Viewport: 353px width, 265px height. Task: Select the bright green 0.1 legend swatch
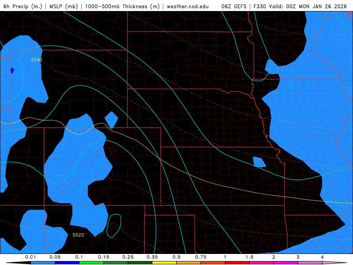coord(91,263)
